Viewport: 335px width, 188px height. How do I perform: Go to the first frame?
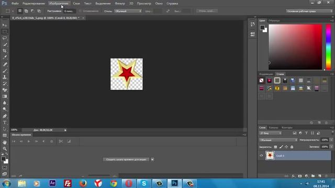14,141
